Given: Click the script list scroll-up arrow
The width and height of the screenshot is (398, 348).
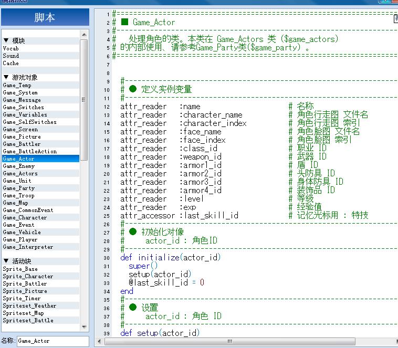Looking at the screenshot, I should pyautogui.click(x=84, y=35).
